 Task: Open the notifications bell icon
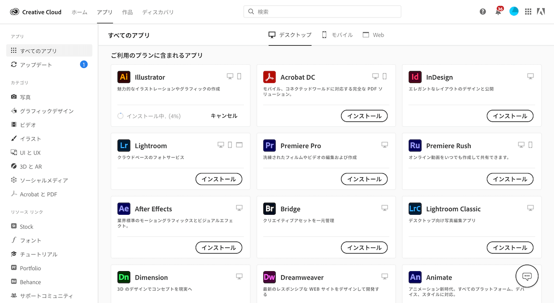coord(498,12)
